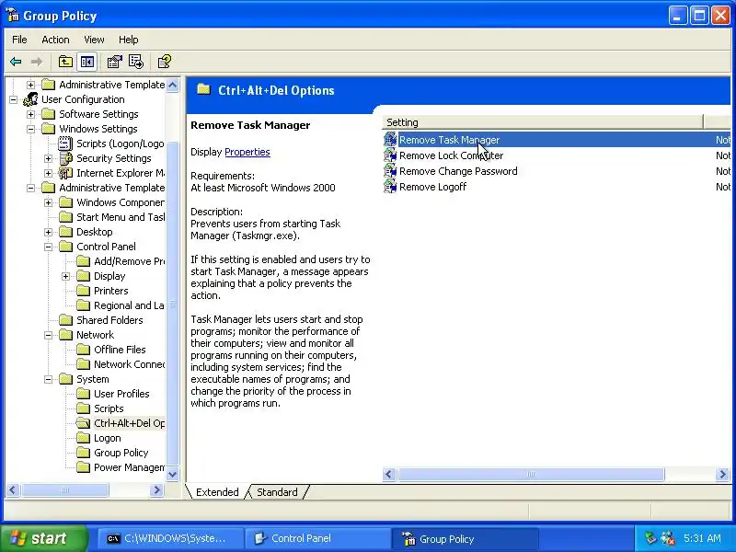The width and height of the screenshot is (736, 552).
Task: Select the User Profiles folder
Action: point(121,394)
